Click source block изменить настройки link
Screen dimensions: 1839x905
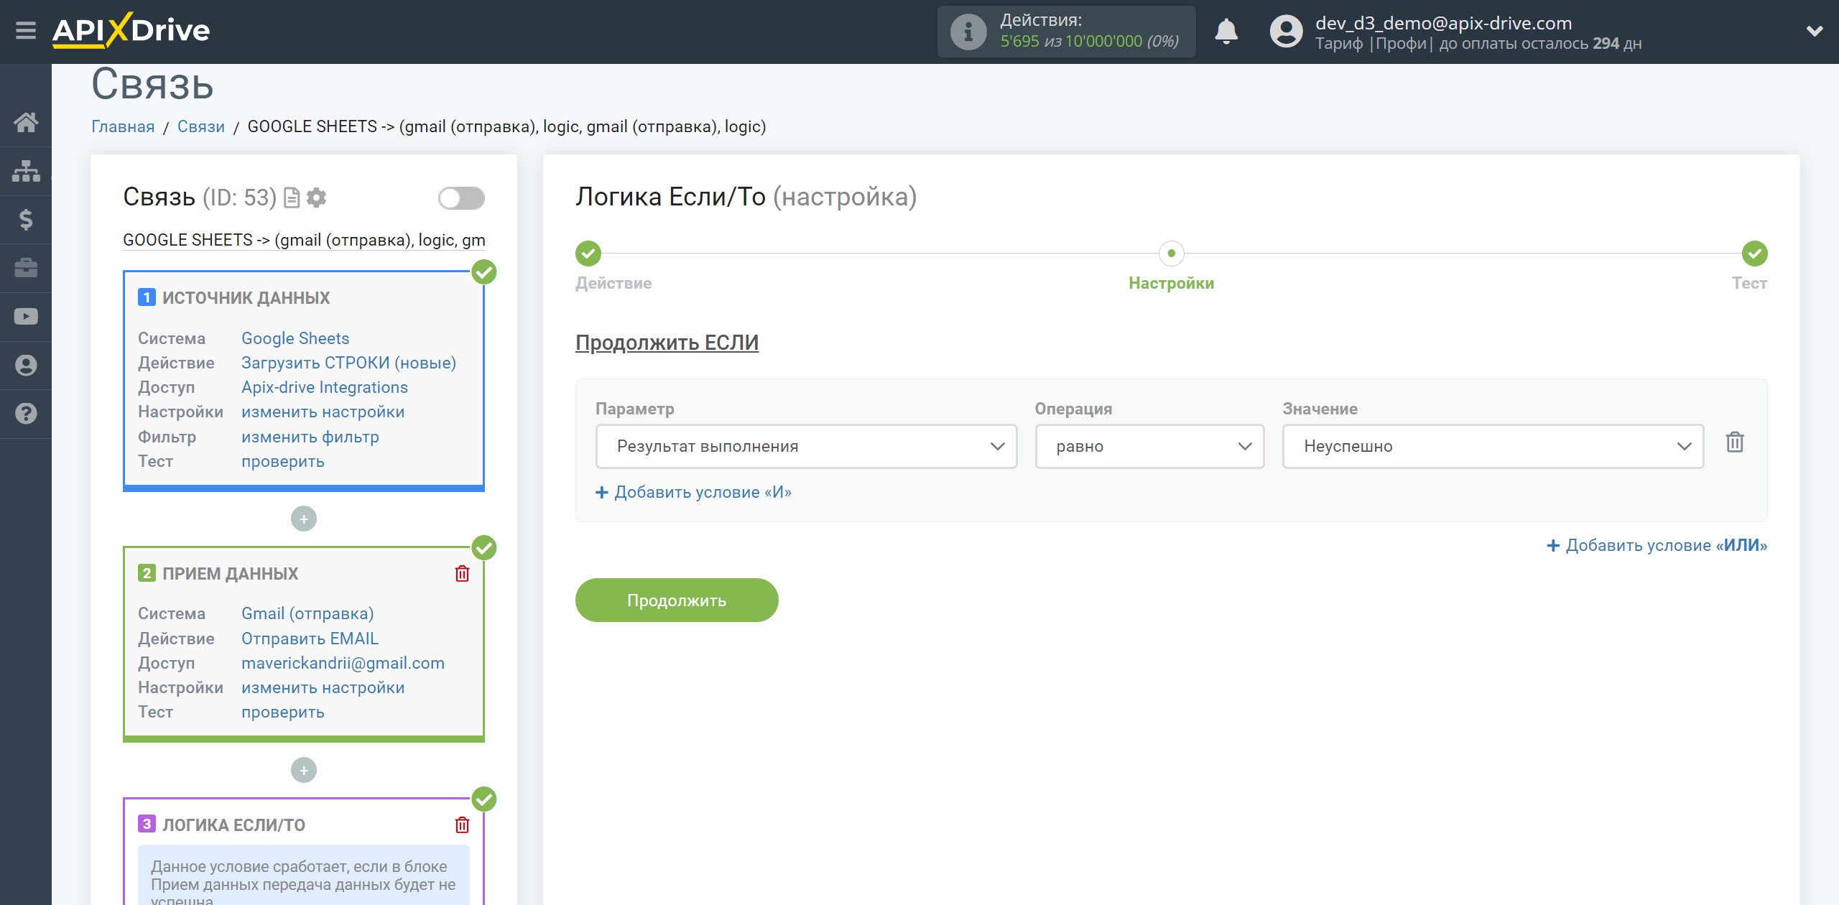[323, 412]
